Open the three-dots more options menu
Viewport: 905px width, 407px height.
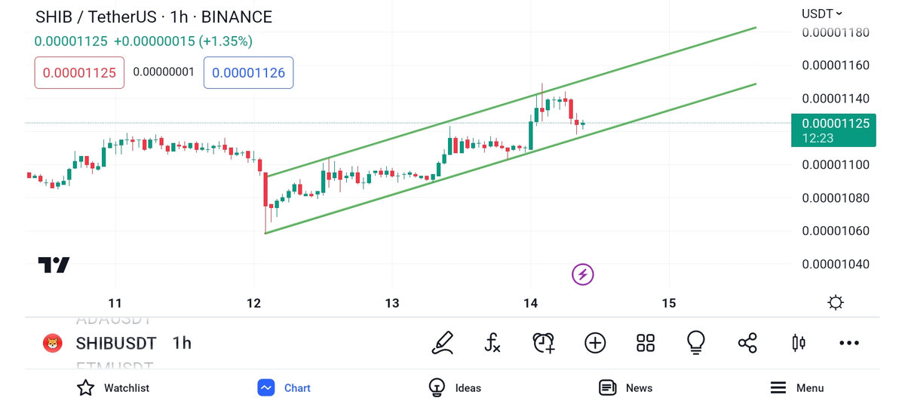849,343
